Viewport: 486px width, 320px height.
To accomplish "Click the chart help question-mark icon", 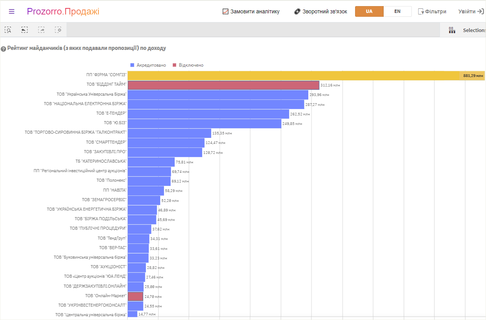I will [3, 49].
